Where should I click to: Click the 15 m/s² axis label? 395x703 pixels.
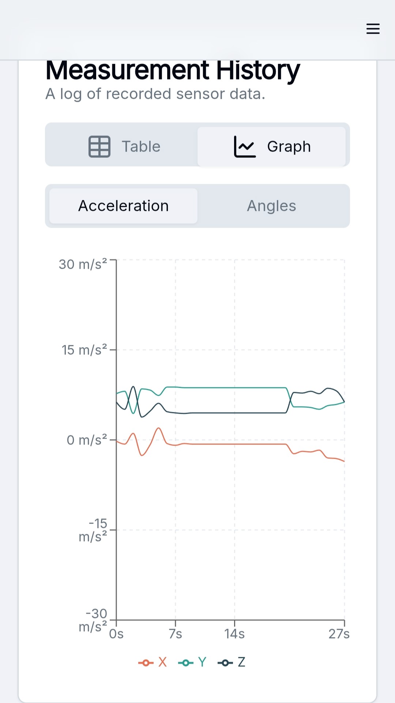(x=84, y=350)
